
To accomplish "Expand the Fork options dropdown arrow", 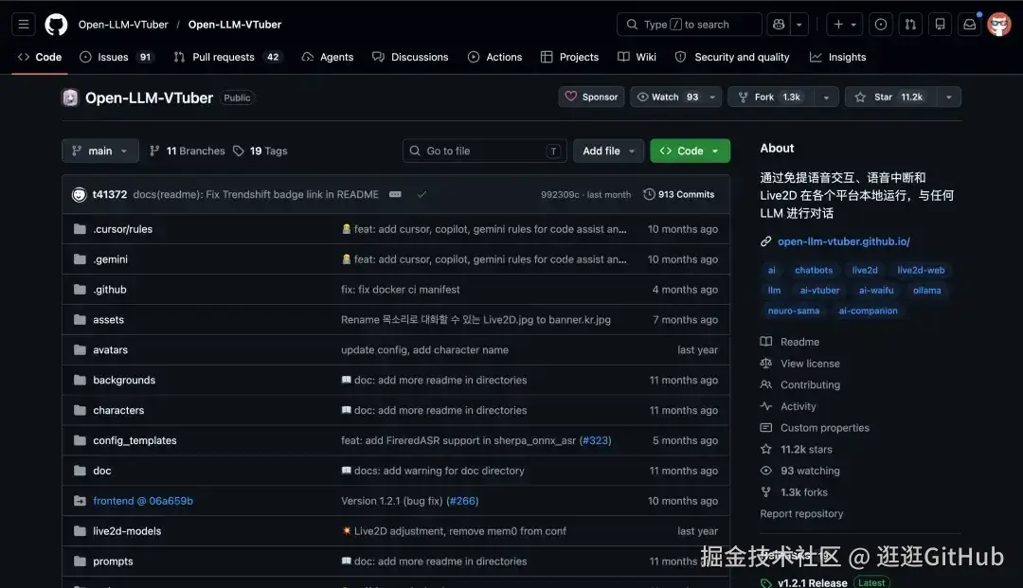I will 827,98.
